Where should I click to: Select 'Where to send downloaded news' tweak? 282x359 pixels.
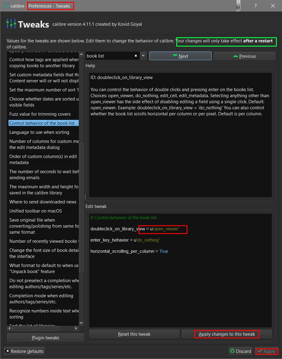[44, 202]
